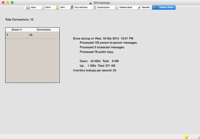Screen dimensions: 200x139
Task: Click the 3 broadcast messages line
Action: [102, 47]
